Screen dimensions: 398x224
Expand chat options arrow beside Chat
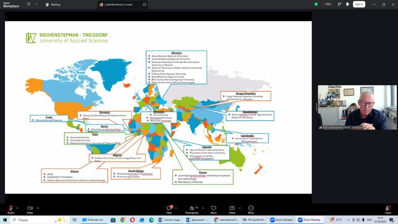[176, 208]
